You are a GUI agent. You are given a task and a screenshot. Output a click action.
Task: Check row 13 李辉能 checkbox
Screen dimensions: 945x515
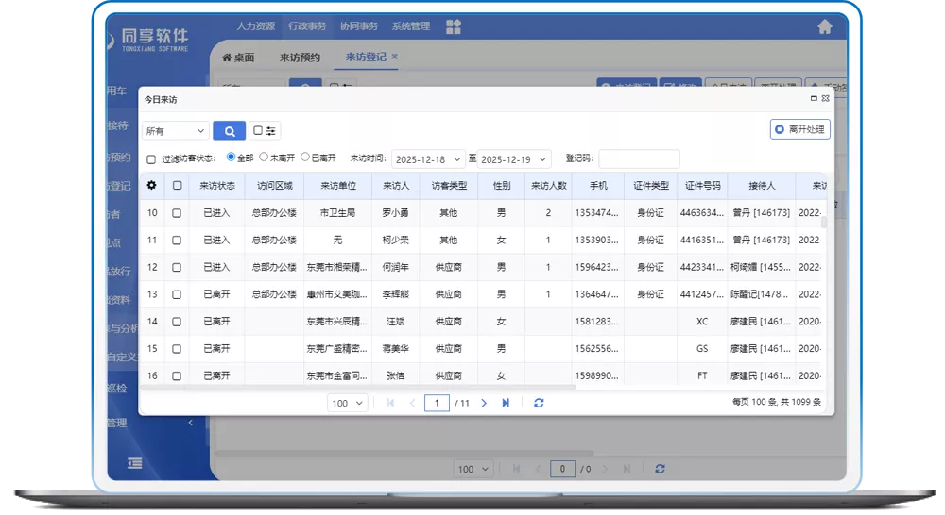[x=177, y=295]
